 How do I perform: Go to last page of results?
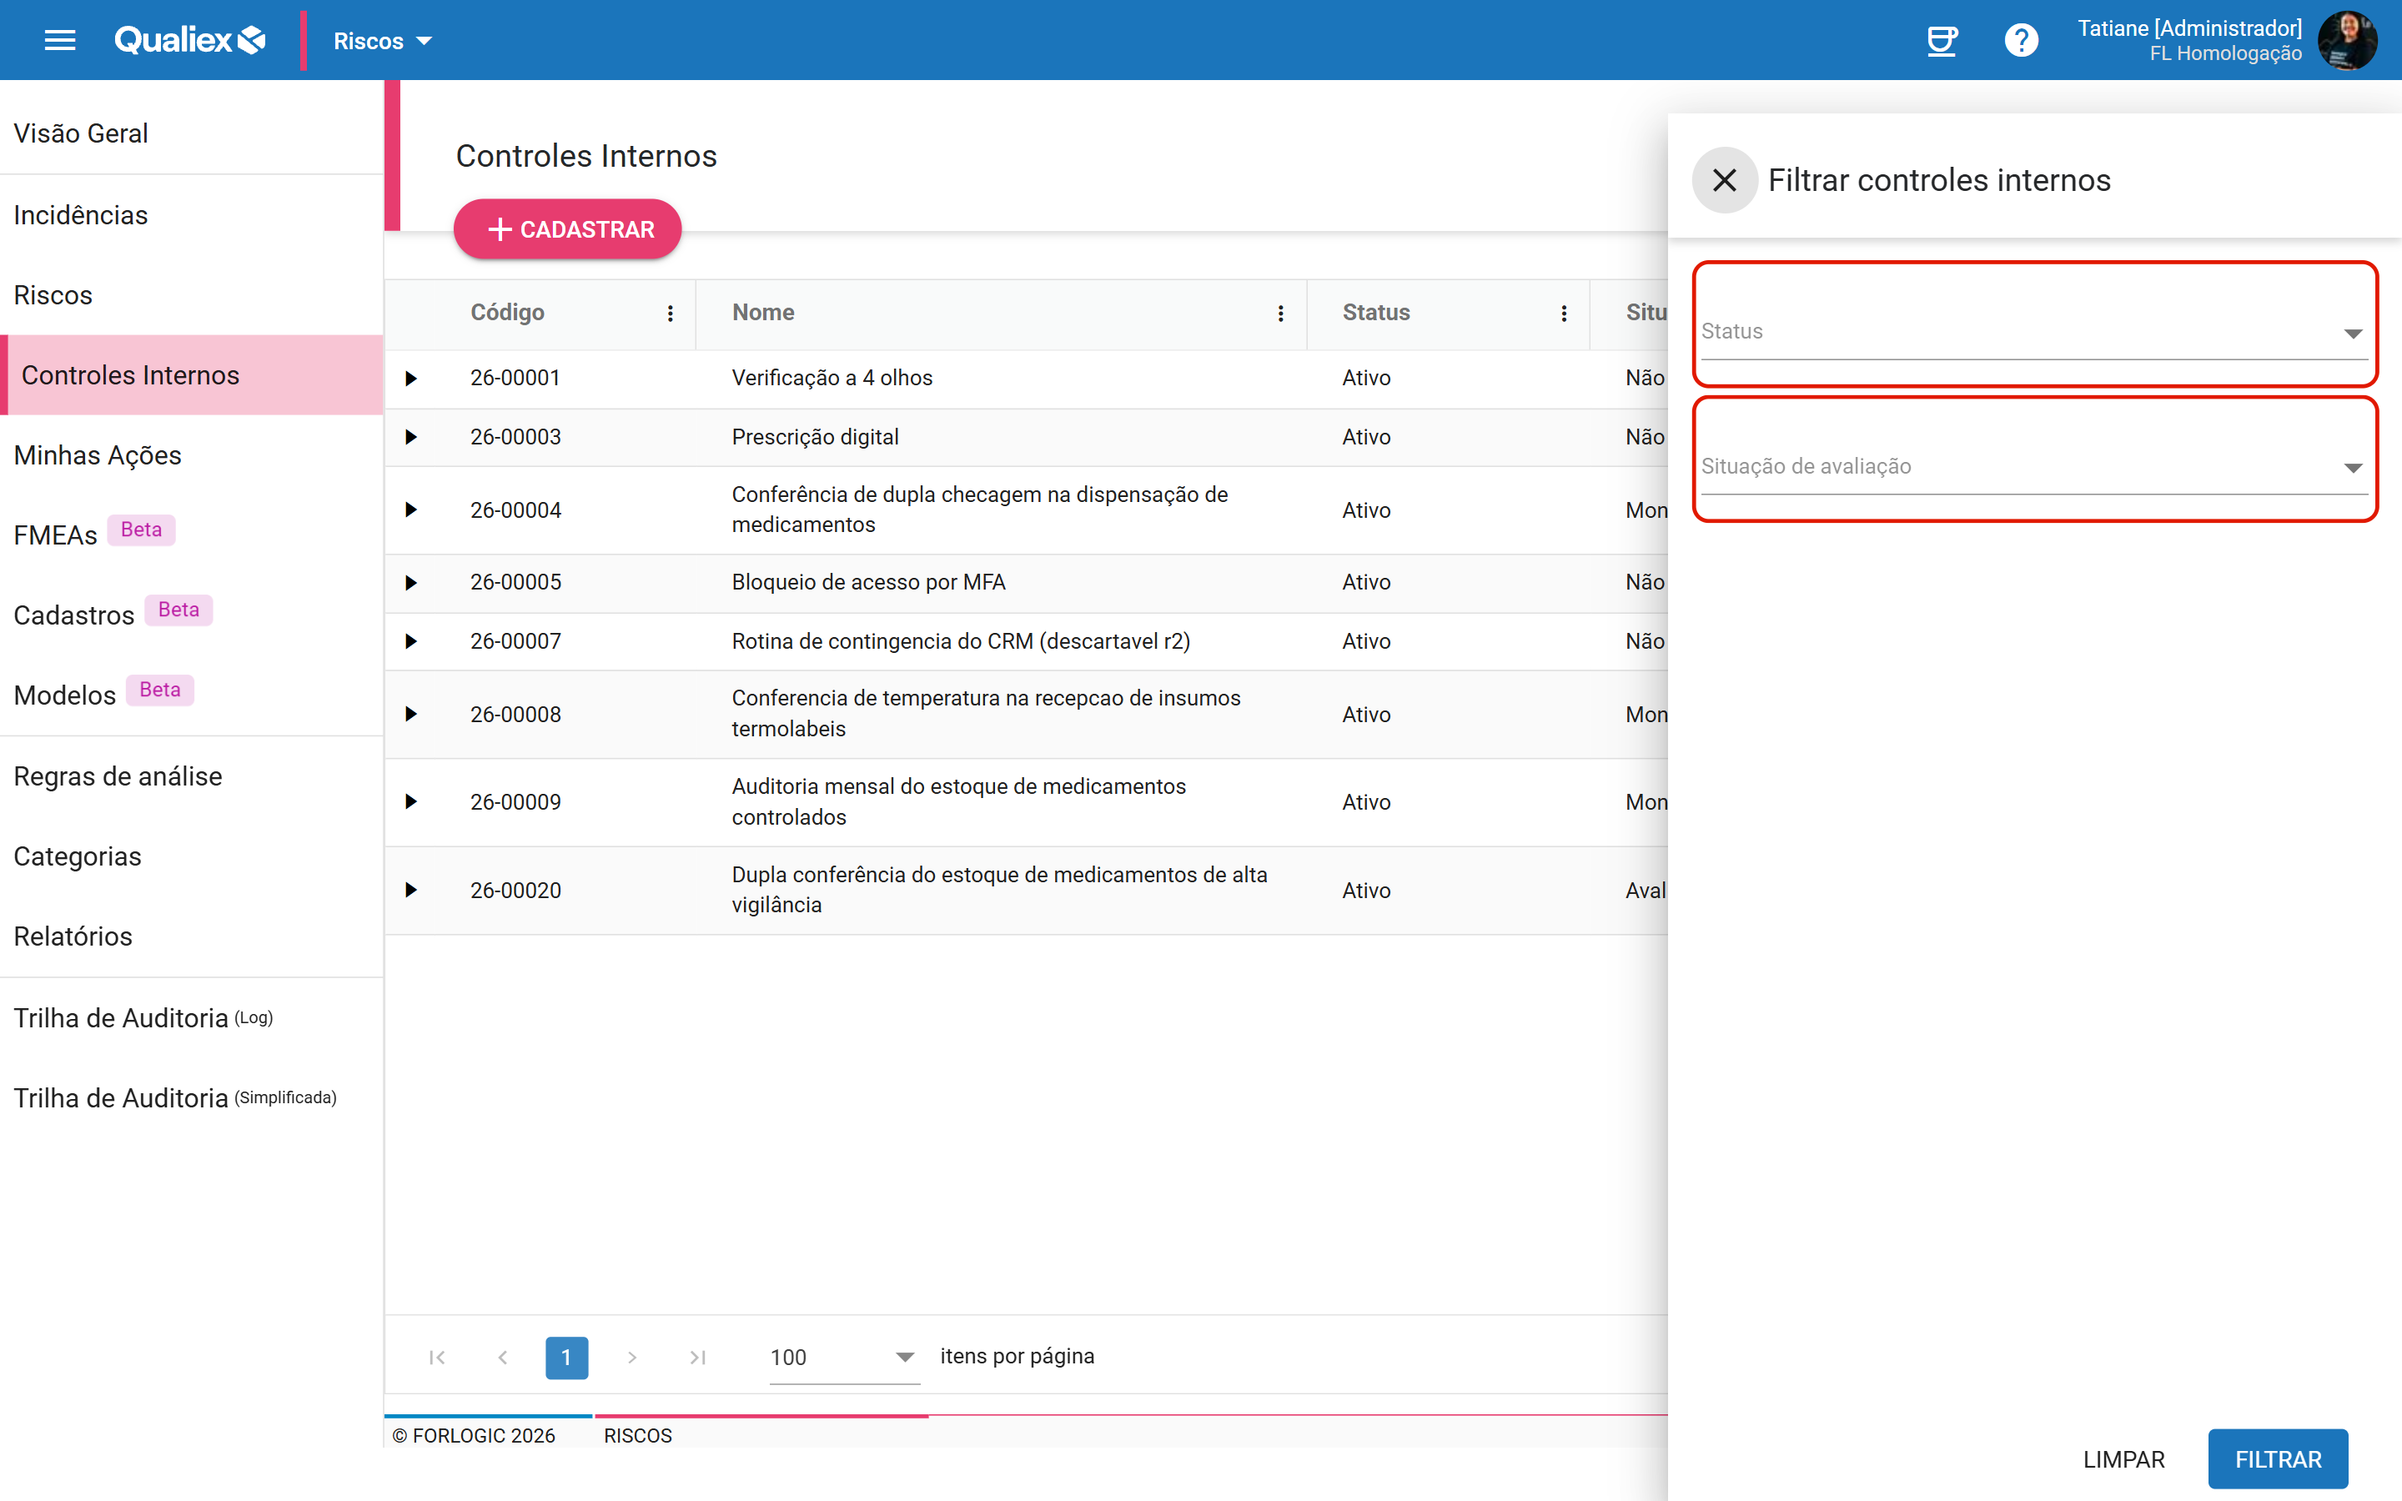(698, 1357)
